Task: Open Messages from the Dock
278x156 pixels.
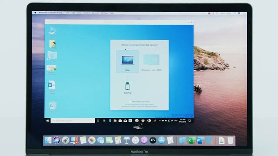Action: point(100,140)
